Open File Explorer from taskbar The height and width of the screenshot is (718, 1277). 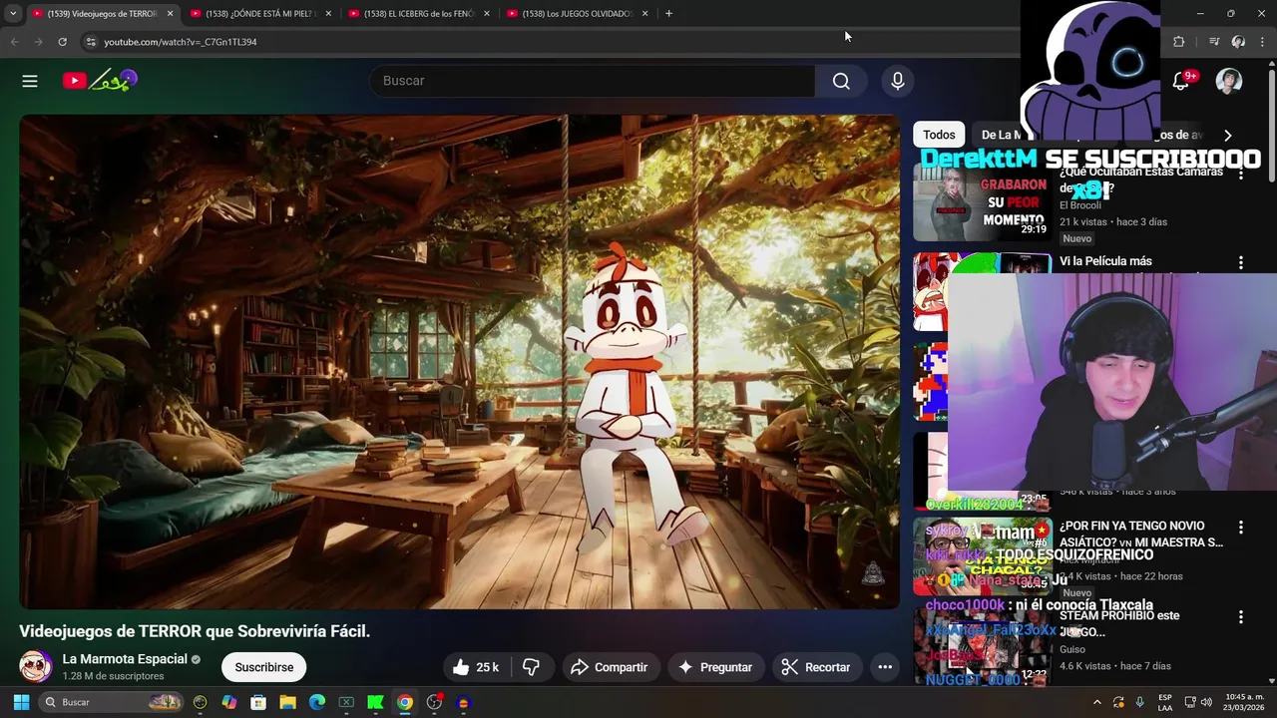point(287,702)
